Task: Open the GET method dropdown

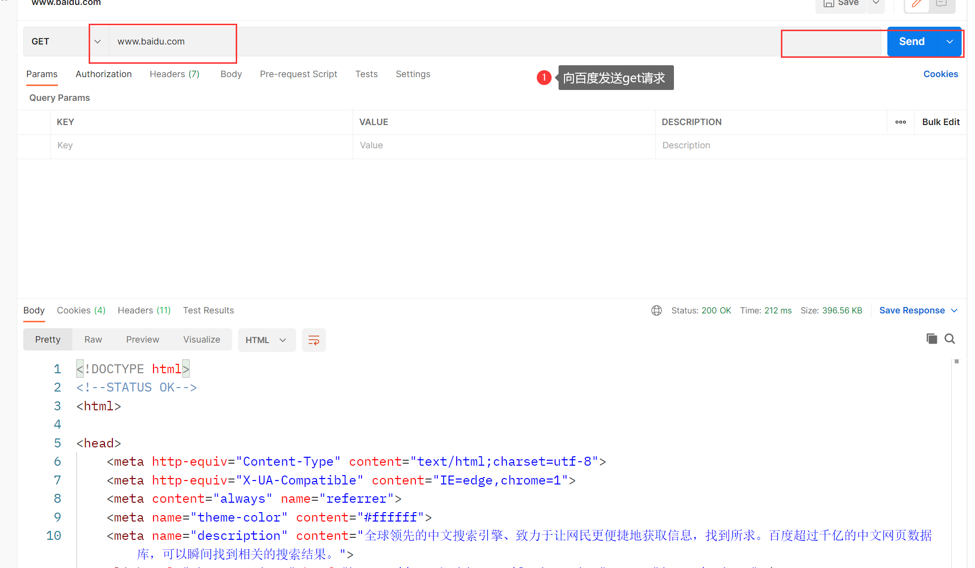Action: coord(66,42)
